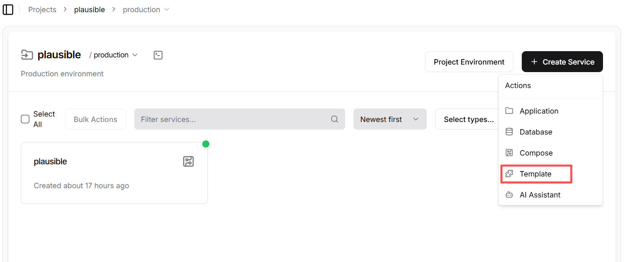The image size is (634, 262).
Task: Open the / production environment switcher
Action: [113, 55]
